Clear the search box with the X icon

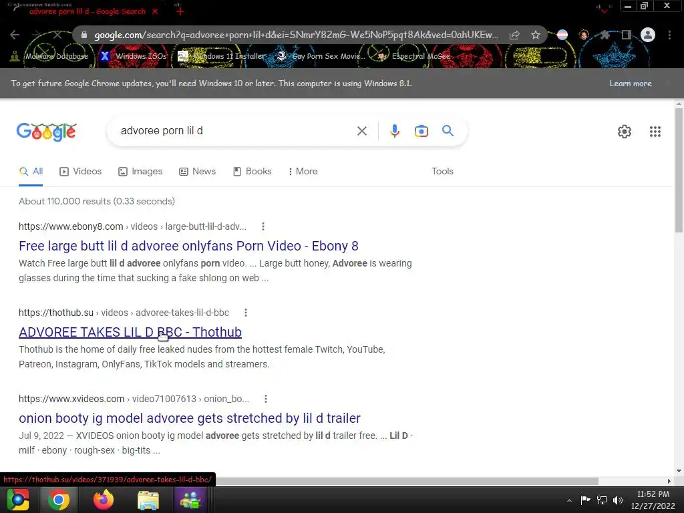click(361, 131)
